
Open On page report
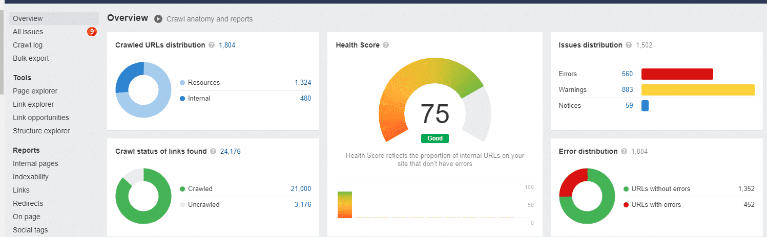point(26,217)
